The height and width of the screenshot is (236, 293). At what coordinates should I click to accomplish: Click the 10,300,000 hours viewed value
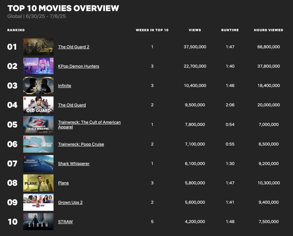[269, 183]
